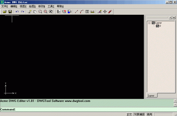
Task: Toggle 正交 ortho mode in status bar
Action: [129, 115]
